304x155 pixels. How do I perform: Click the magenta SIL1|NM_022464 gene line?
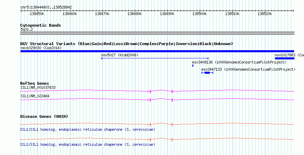(x=157, y=99)
